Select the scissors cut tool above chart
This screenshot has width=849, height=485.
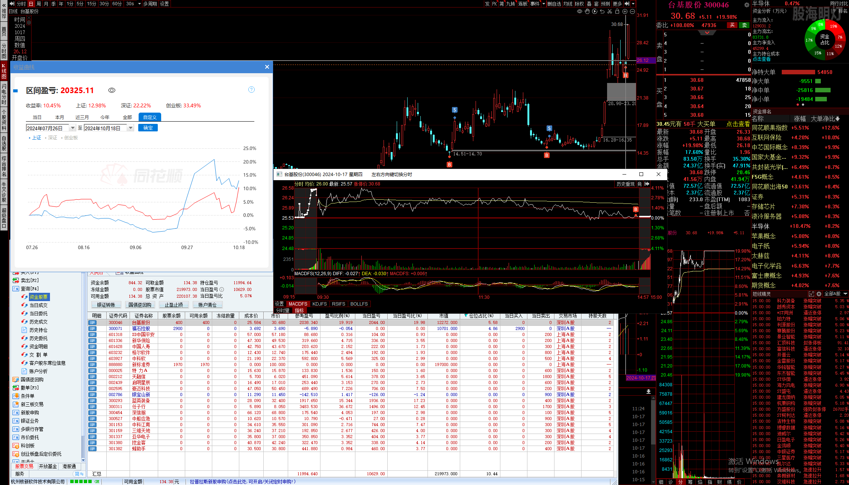610,11
